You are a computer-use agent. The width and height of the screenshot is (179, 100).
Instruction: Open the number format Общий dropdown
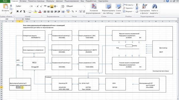pos(84,6)
